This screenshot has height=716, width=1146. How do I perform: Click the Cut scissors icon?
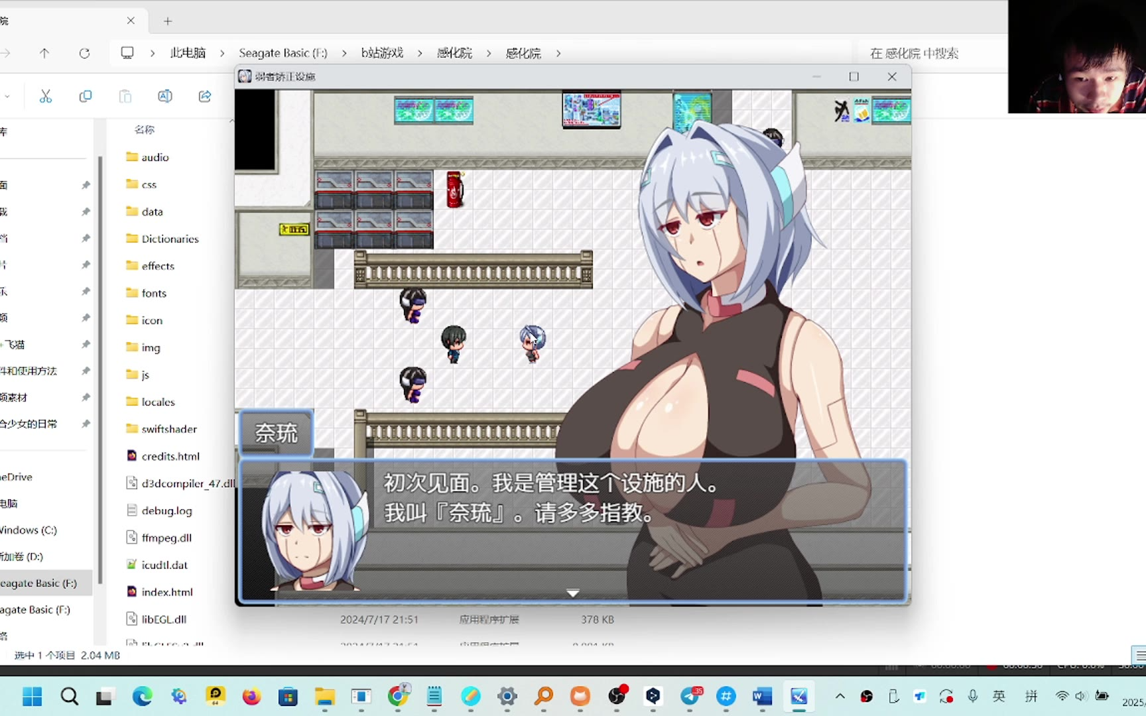(45, 97)
